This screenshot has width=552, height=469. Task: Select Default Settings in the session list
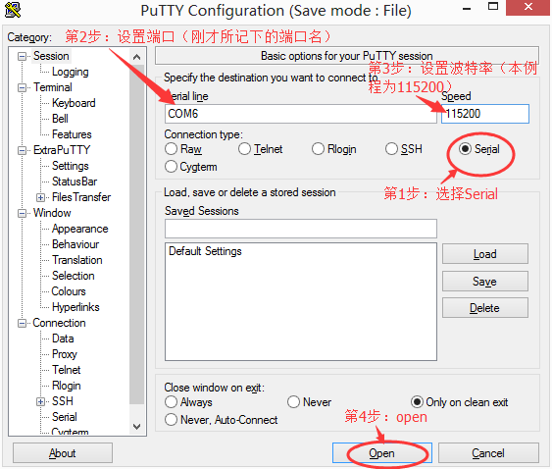(205, 251)
